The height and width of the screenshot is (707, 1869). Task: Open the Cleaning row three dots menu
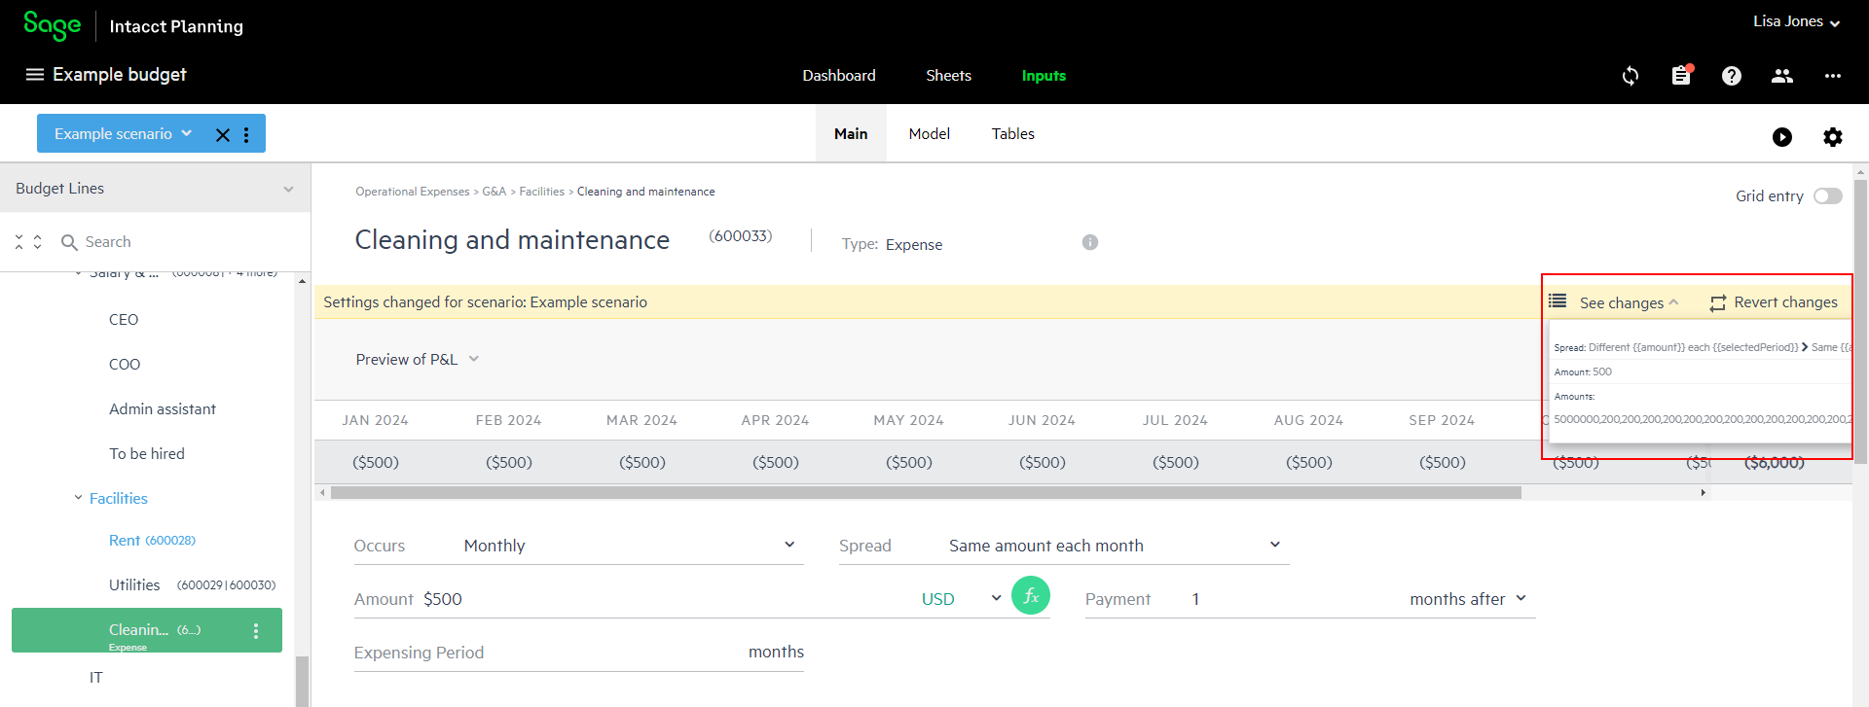pyautogui.click(x=256, y=631)
